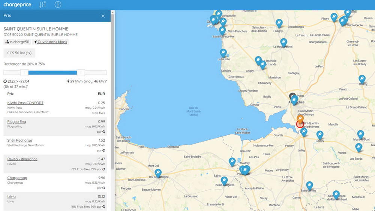Image resolution: width=375 pixels, height=211 pixels.
Task: Click the chargeprice logo
Action: click(x=17, y=4)
